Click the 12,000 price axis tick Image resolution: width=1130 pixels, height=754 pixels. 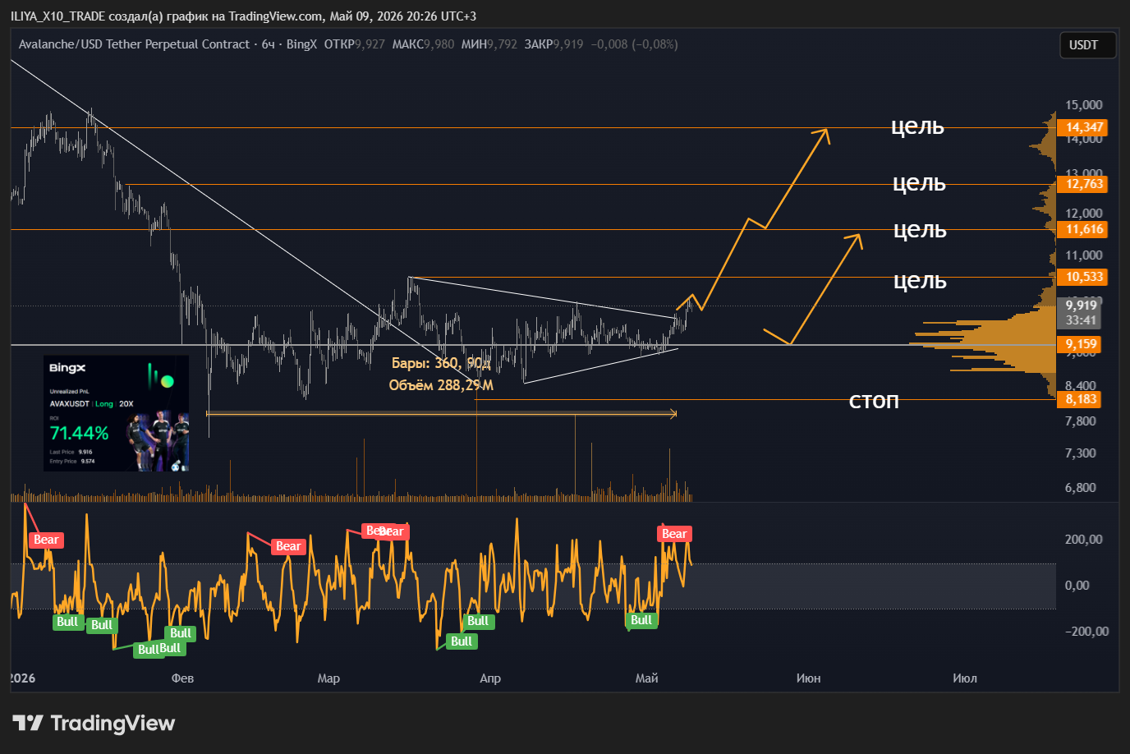[x=1083, y=214]
